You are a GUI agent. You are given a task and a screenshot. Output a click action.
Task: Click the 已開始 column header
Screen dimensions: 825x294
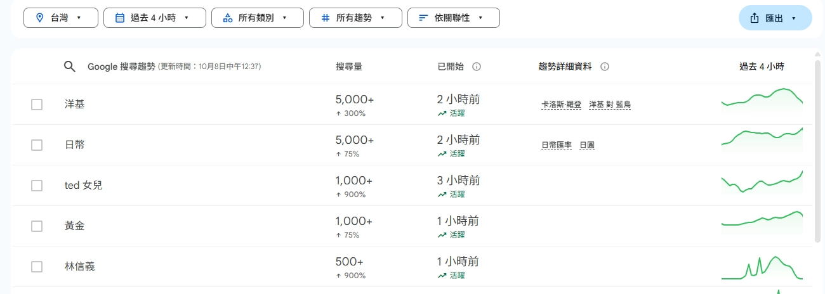point(451,67)
